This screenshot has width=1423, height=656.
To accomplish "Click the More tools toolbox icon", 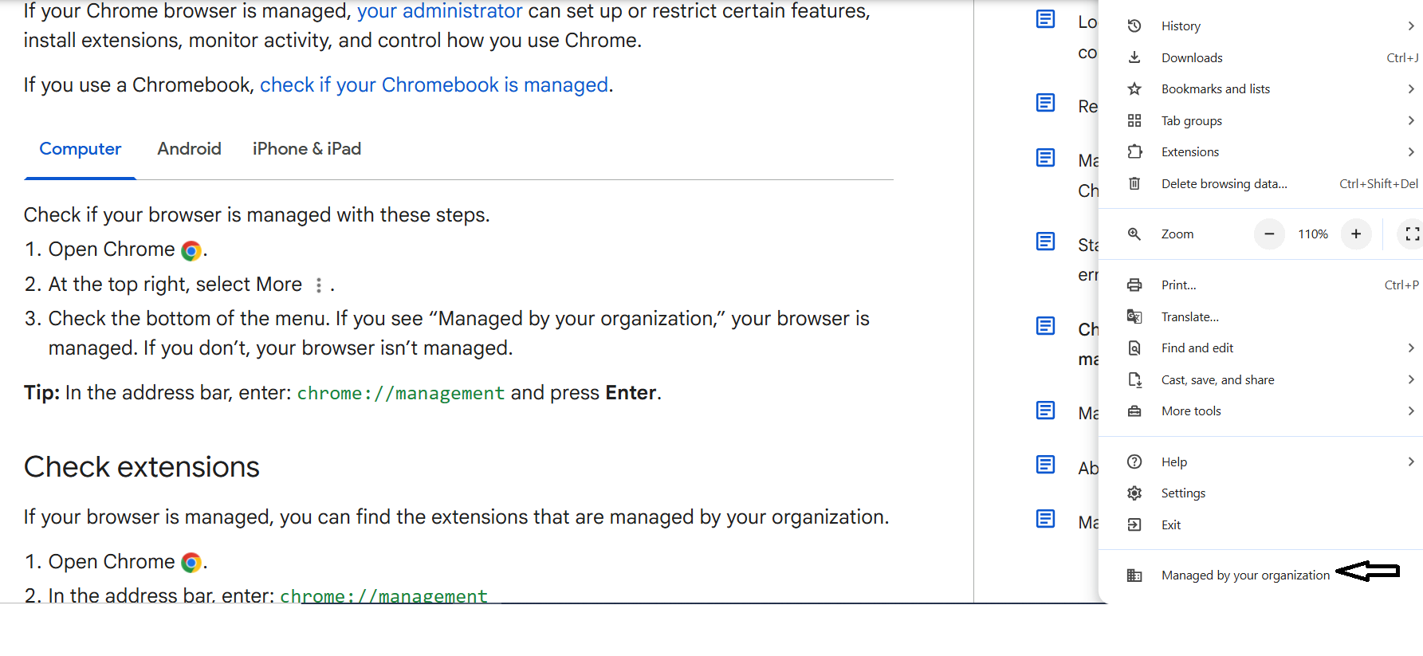I will point(1134,410).
